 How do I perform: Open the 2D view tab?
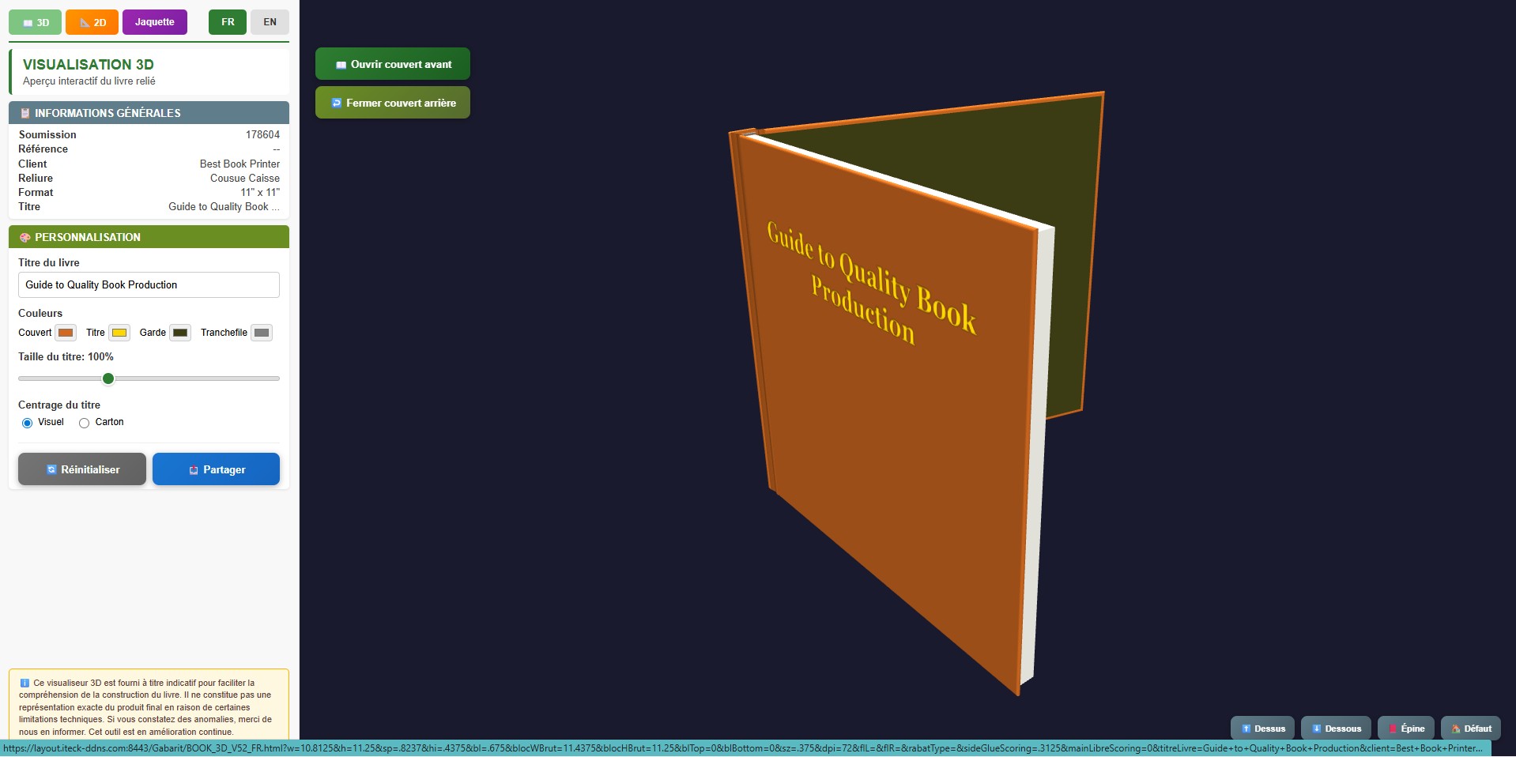point(92,22)
